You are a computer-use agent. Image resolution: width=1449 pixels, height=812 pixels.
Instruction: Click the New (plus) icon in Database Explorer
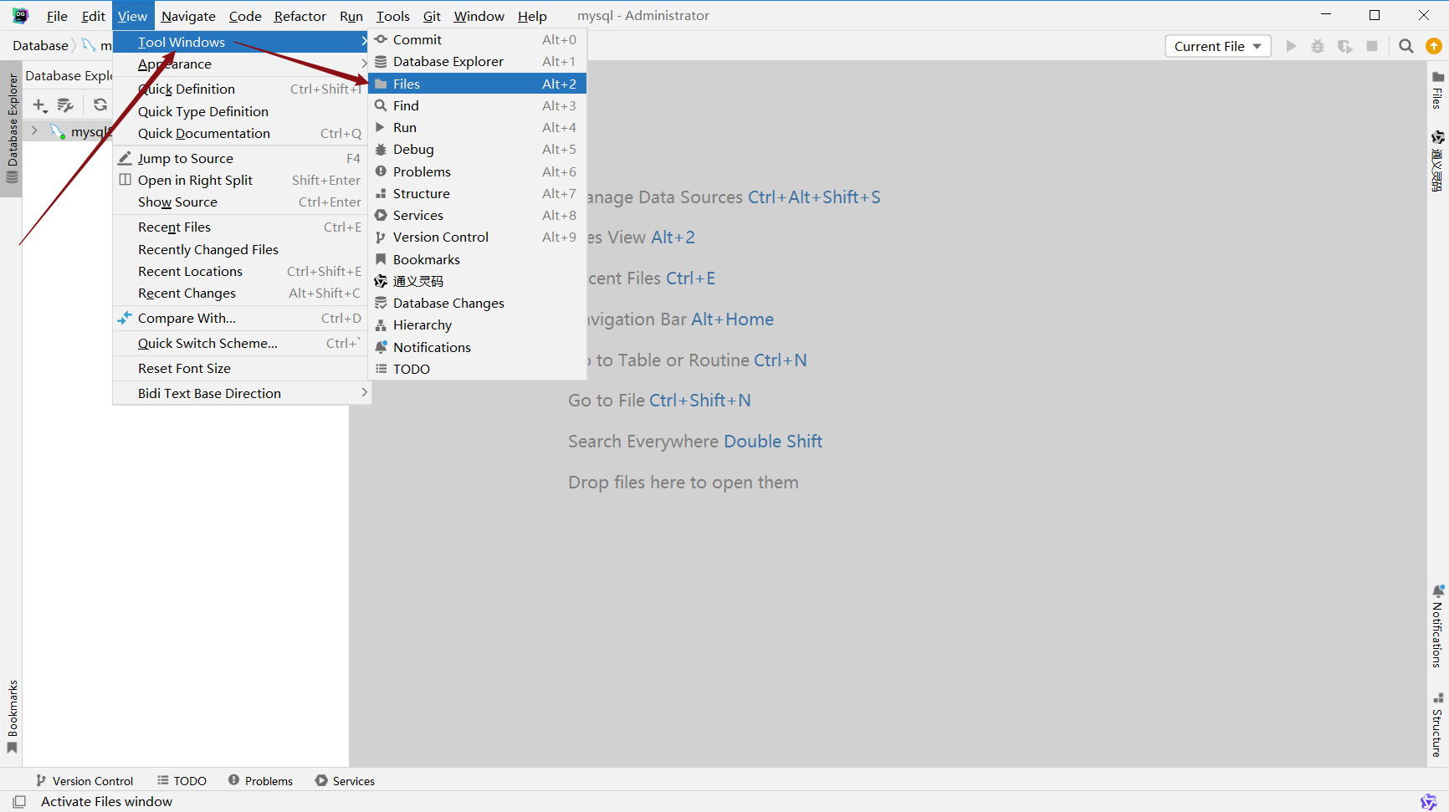[39, 105]
